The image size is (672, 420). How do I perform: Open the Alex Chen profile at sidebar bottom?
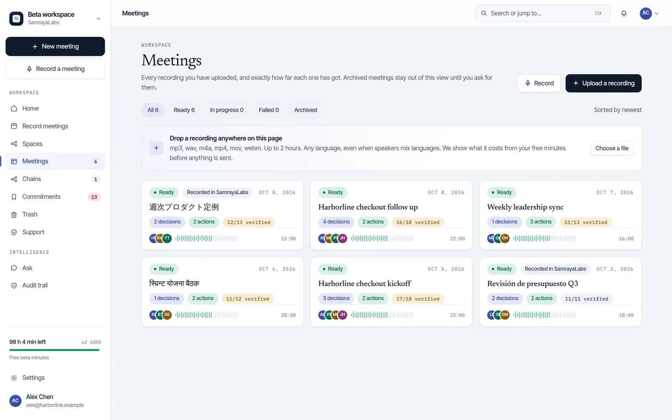tap(55, 401)
